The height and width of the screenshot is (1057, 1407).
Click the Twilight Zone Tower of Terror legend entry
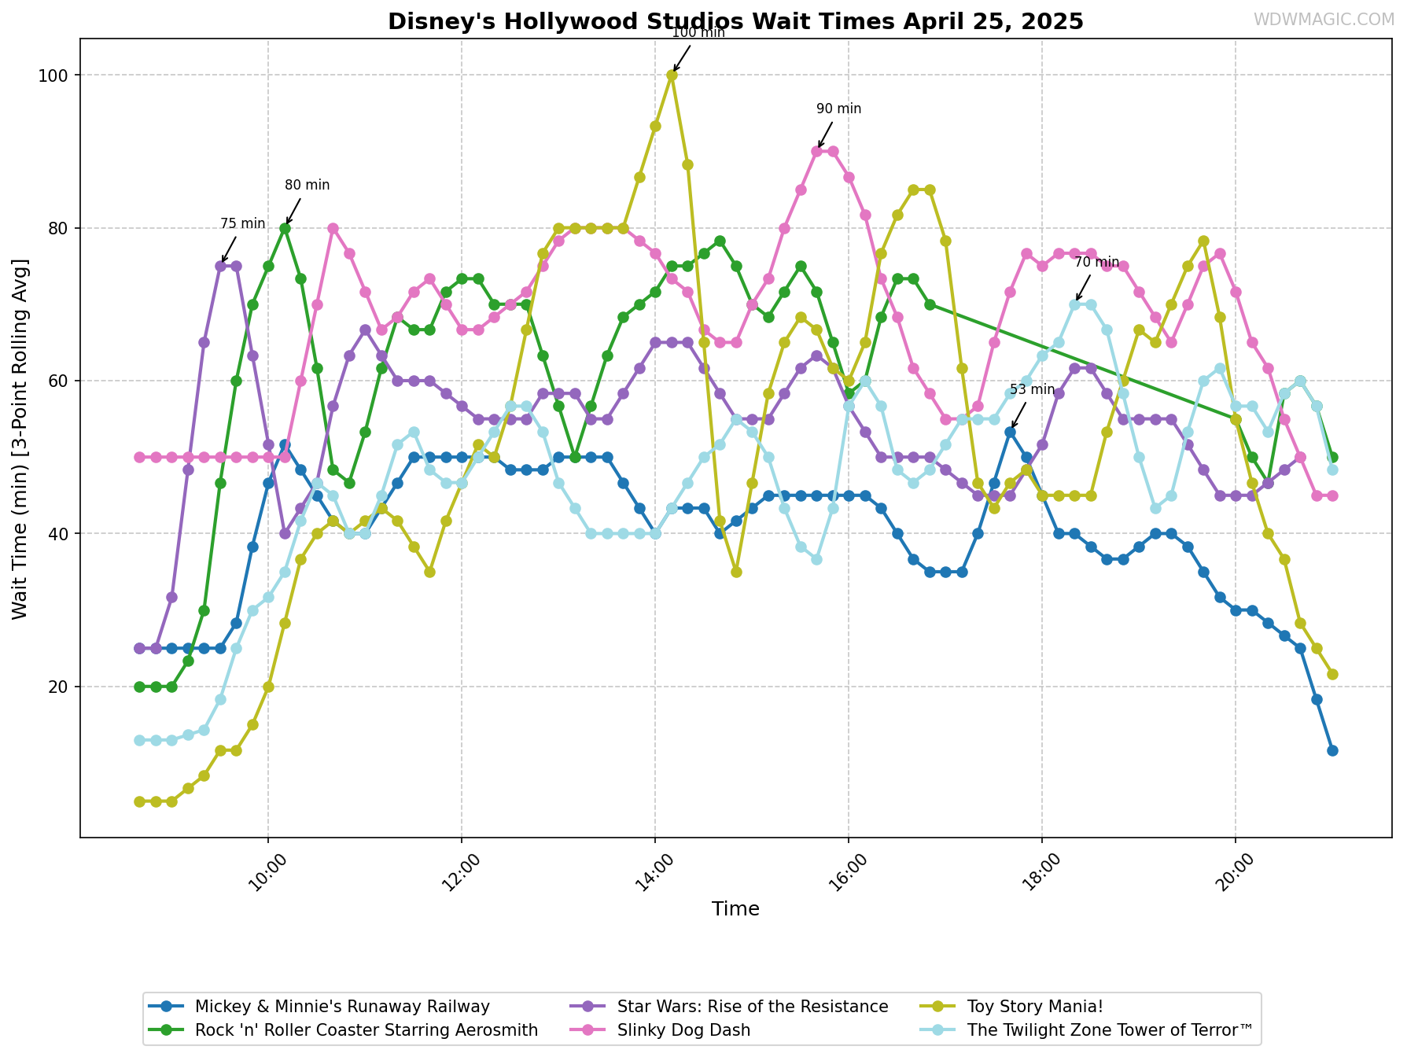point(1087,1030)
